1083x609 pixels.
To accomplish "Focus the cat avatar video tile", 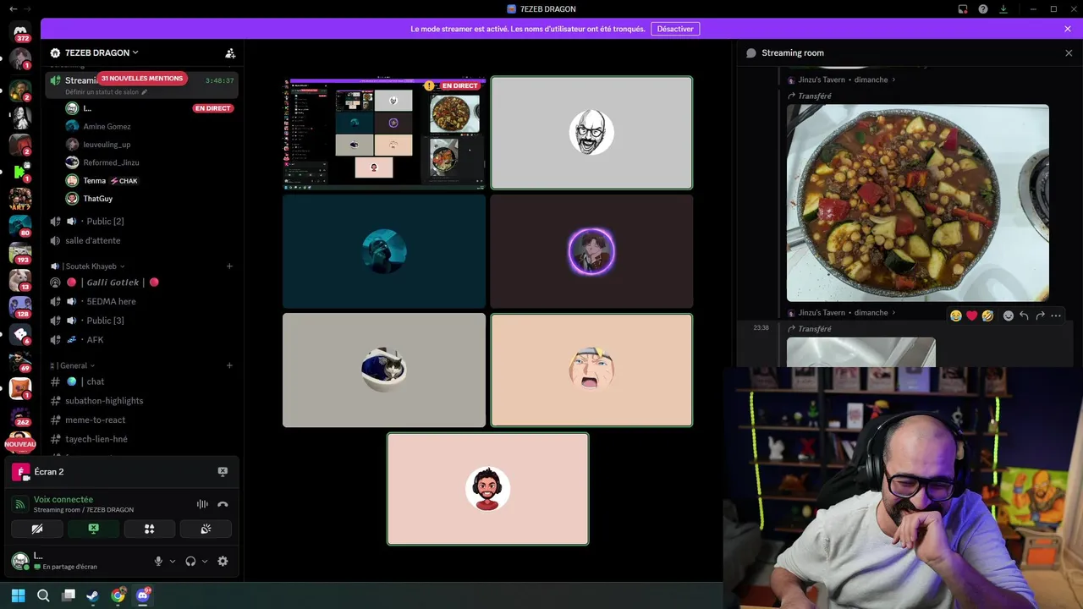I will (384, 370).
